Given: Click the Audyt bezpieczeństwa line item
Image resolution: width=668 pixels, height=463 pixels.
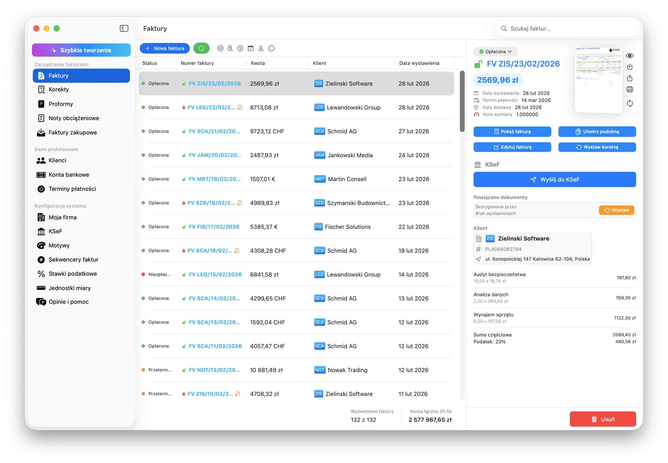Looking at the screenshot, I should point(554,277).
